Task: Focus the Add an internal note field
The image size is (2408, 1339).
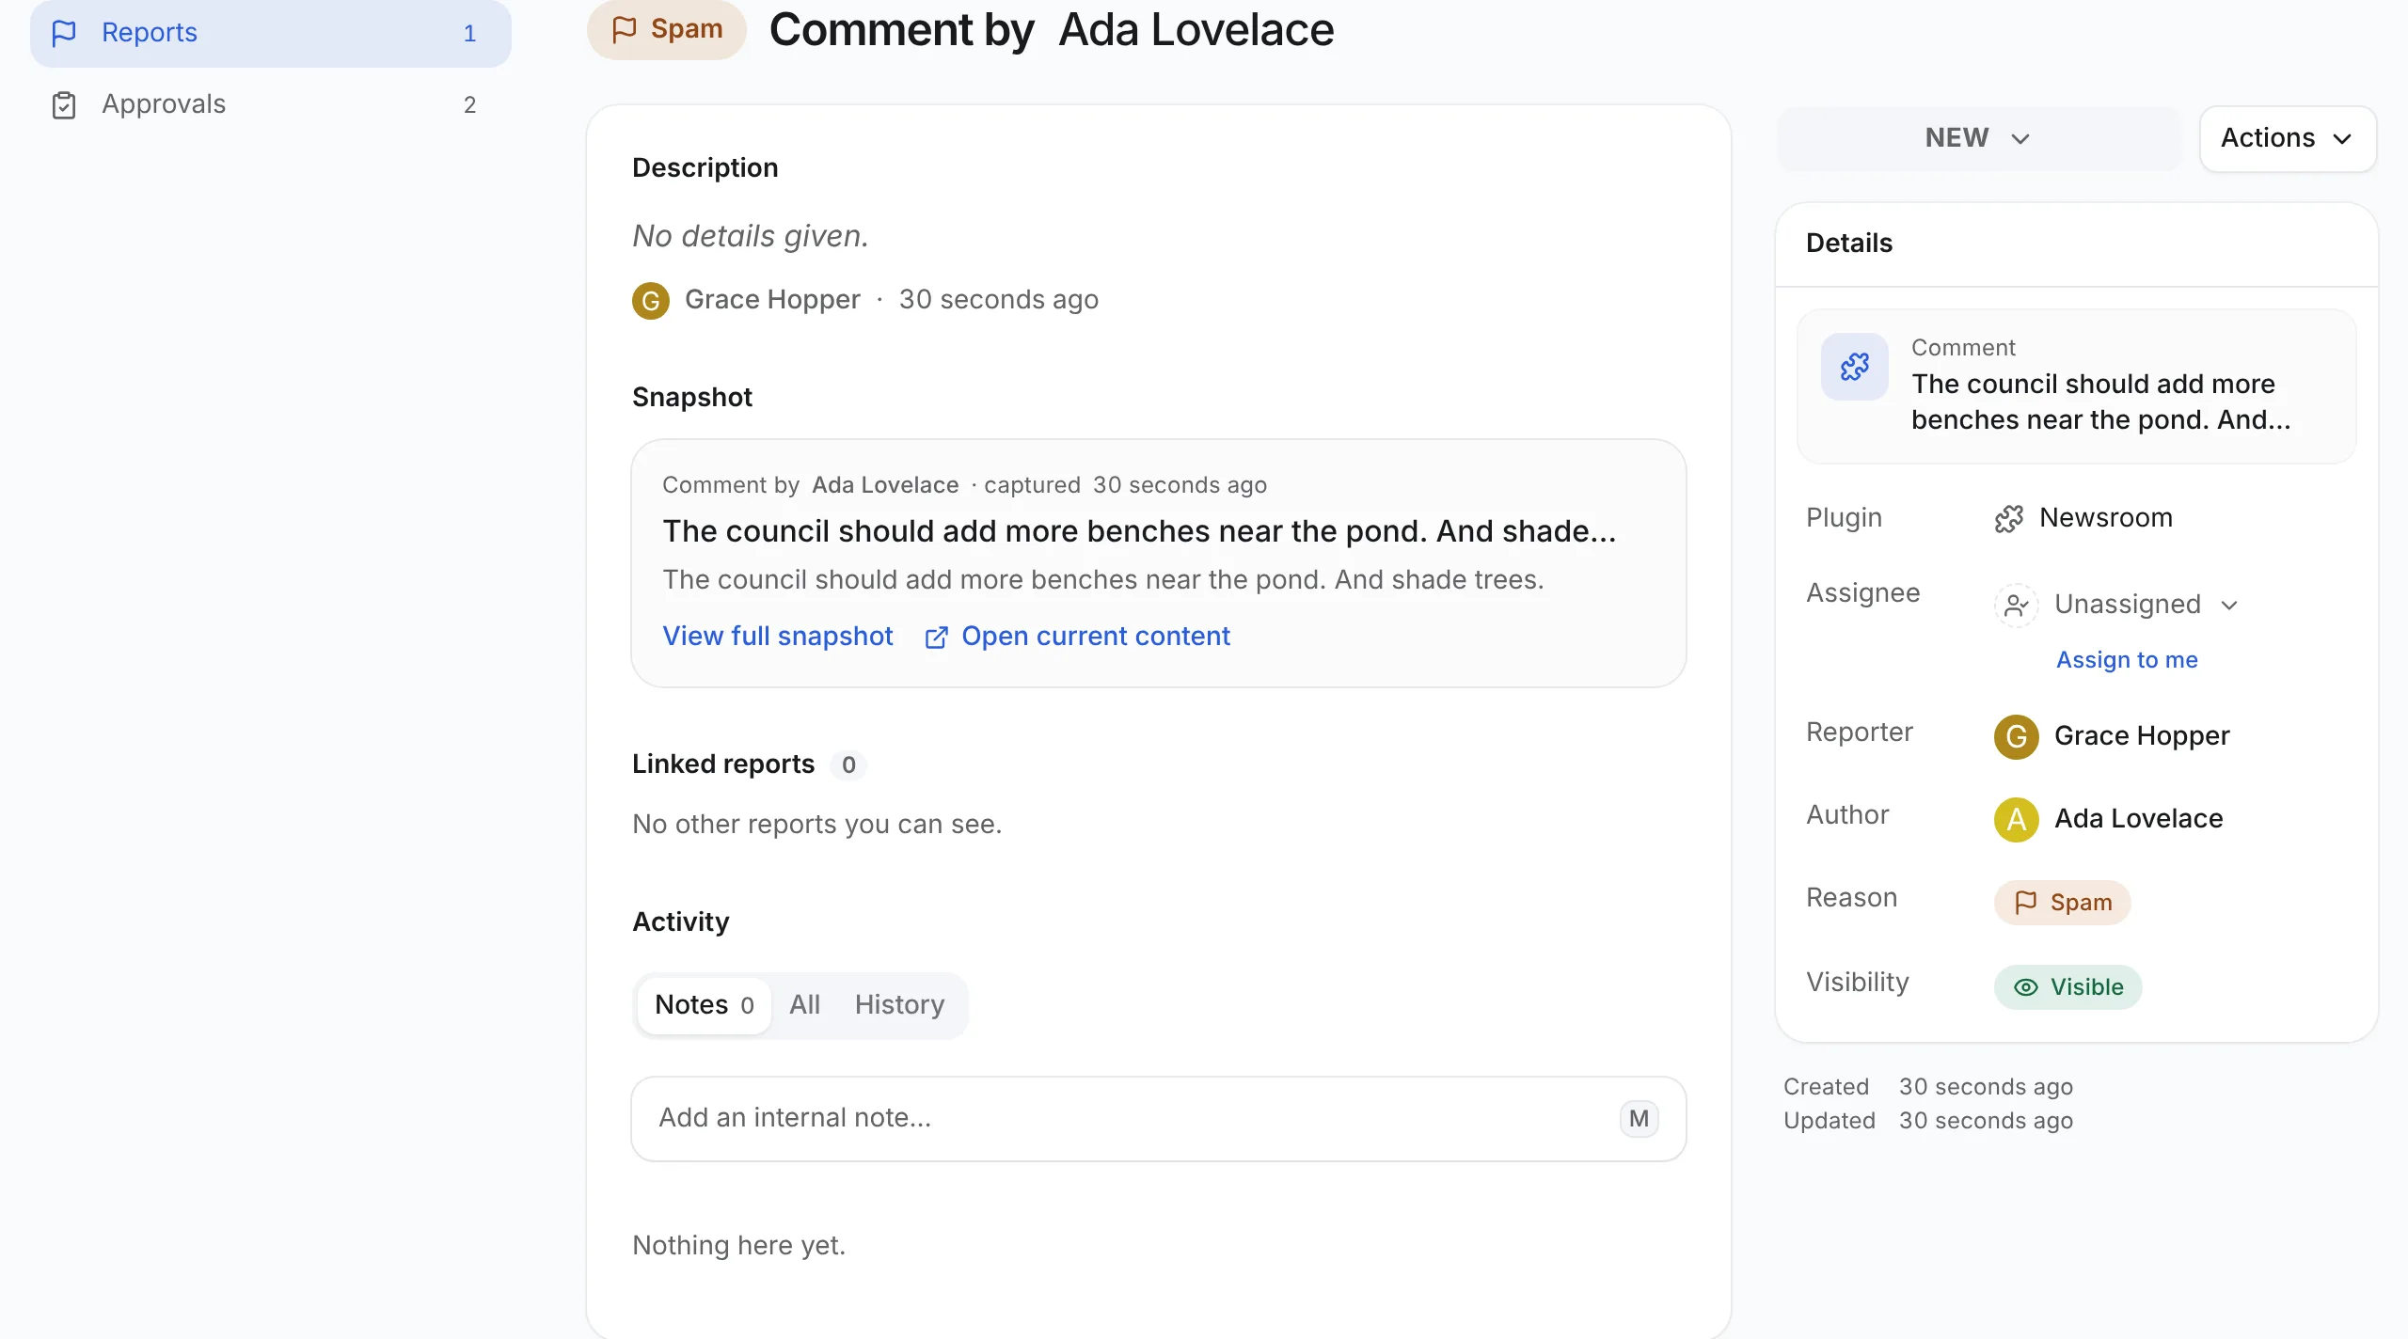Action: click(x=1159, y=1118)
